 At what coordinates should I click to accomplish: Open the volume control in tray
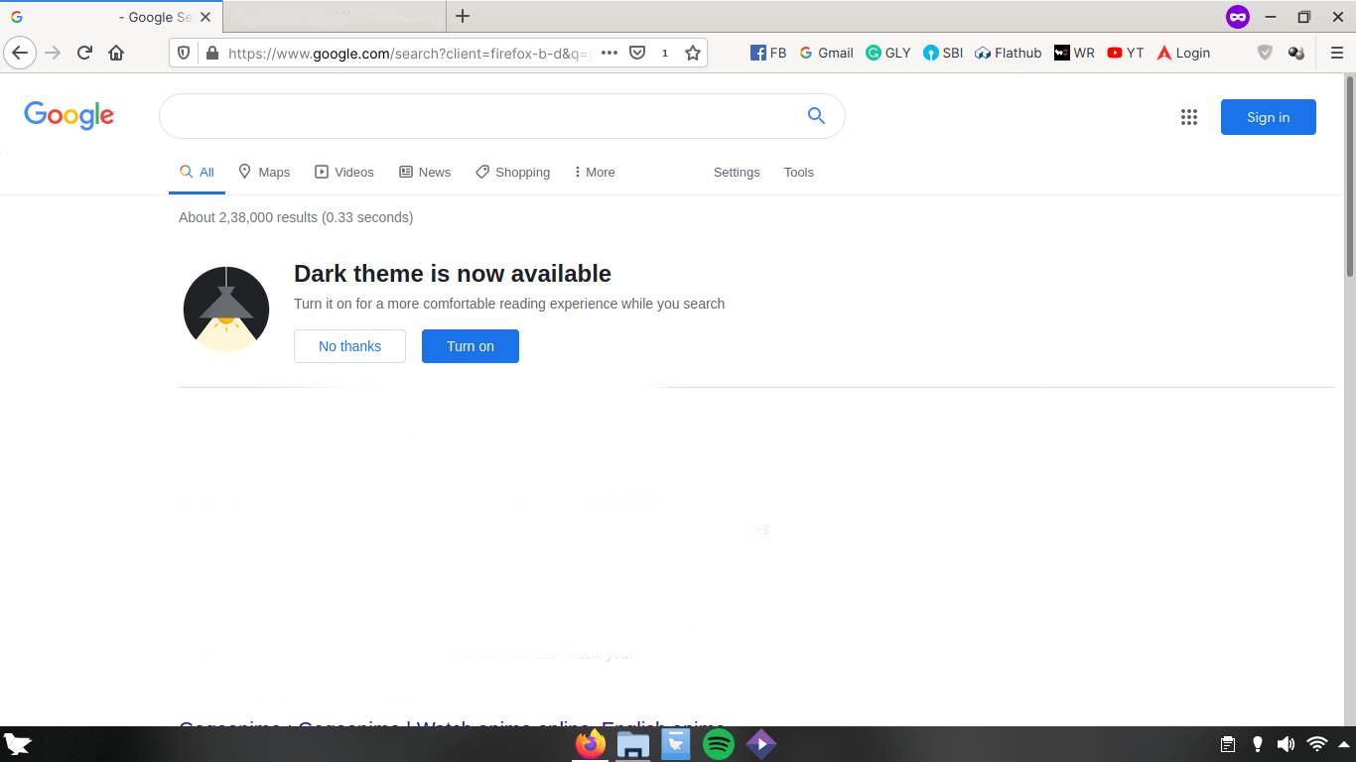click(x=1286, y=744)
